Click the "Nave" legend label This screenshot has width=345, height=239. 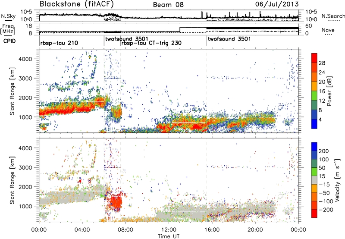(328, 30)
